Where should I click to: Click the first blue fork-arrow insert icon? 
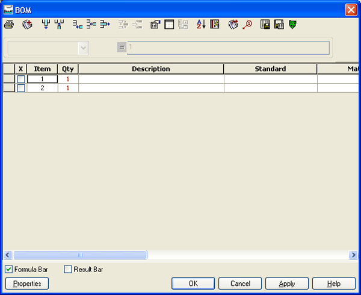46,25
